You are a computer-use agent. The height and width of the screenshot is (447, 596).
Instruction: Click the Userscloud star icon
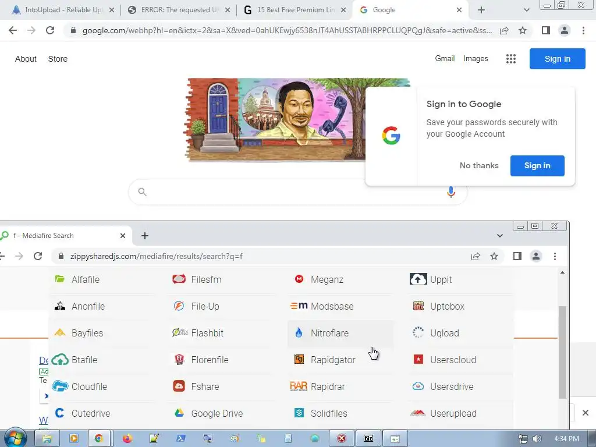click(x=418, y=359)
